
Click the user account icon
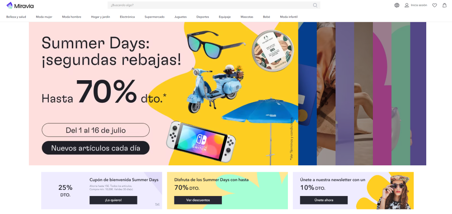(407, 5)
